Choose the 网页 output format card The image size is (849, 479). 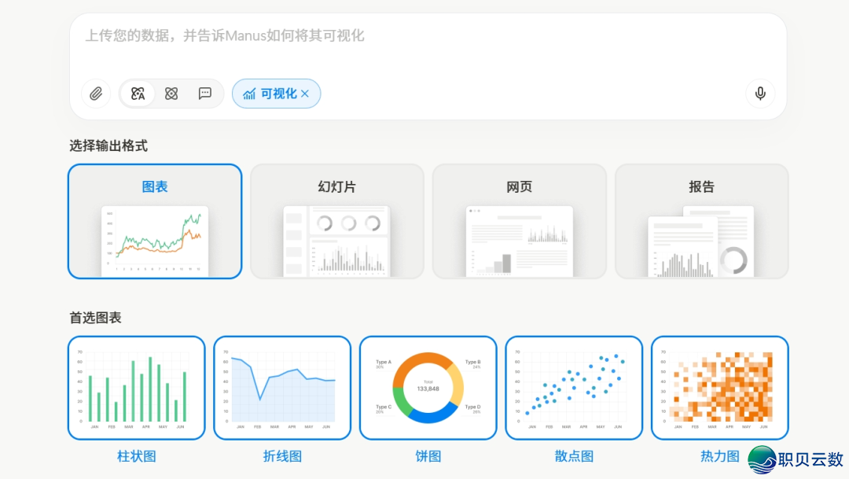point(520,221)
